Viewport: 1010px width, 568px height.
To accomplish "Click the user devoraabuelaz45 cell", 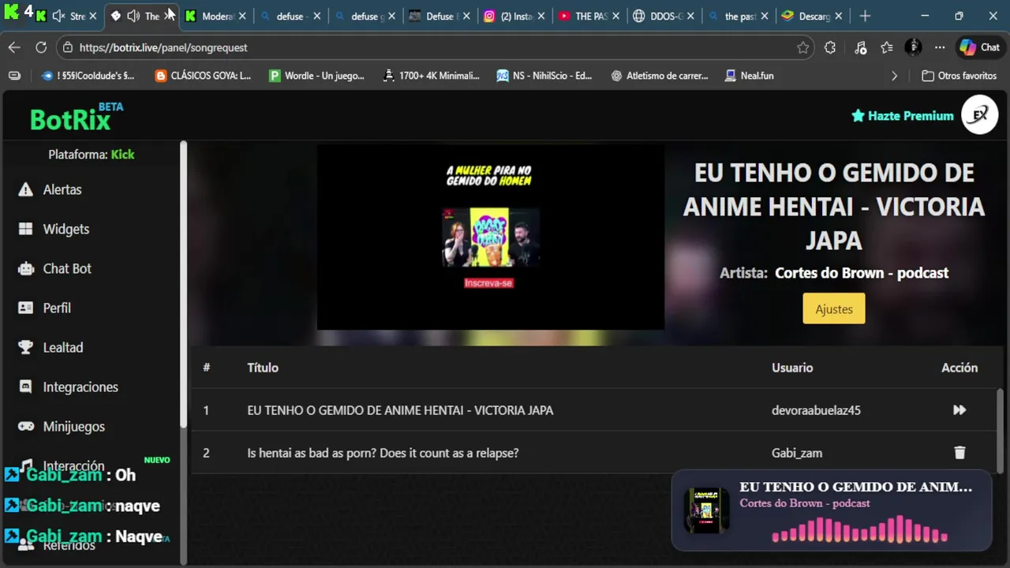I will point(816,410).
